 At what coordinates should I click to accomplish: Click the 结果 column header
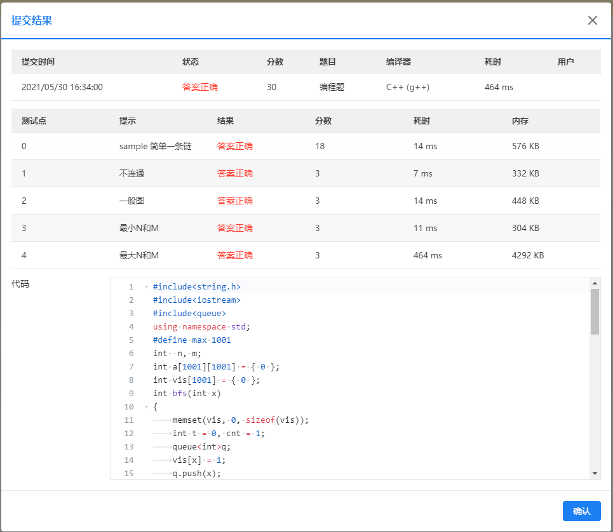tap(226, 121)
